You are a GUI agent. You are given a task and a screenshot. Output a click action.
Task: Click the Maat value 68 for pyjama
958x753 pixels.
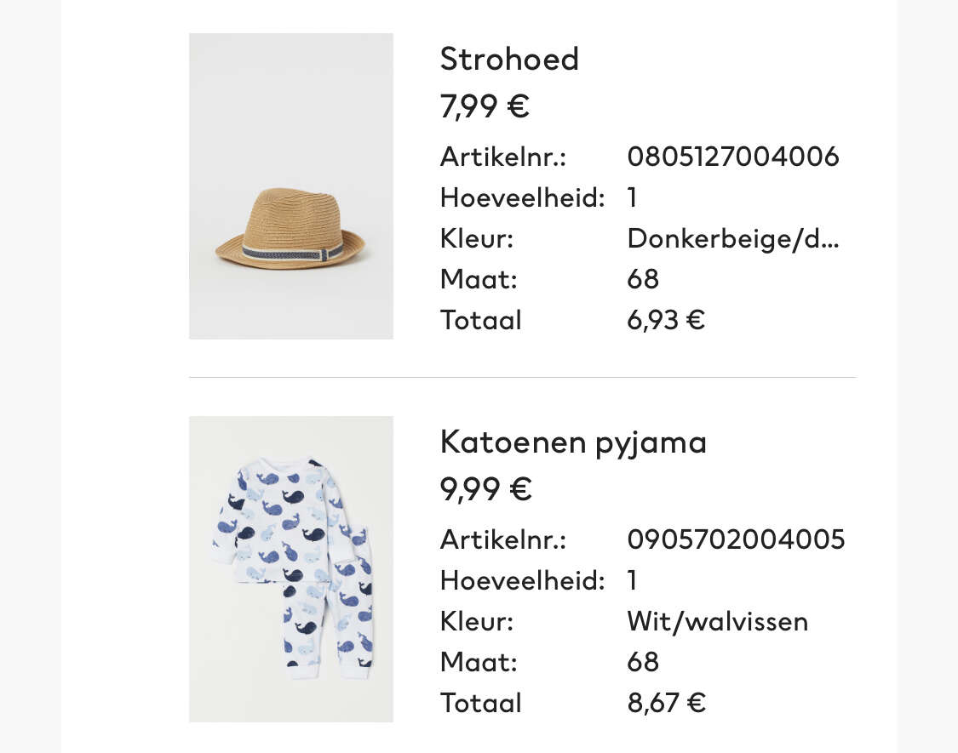643,662
